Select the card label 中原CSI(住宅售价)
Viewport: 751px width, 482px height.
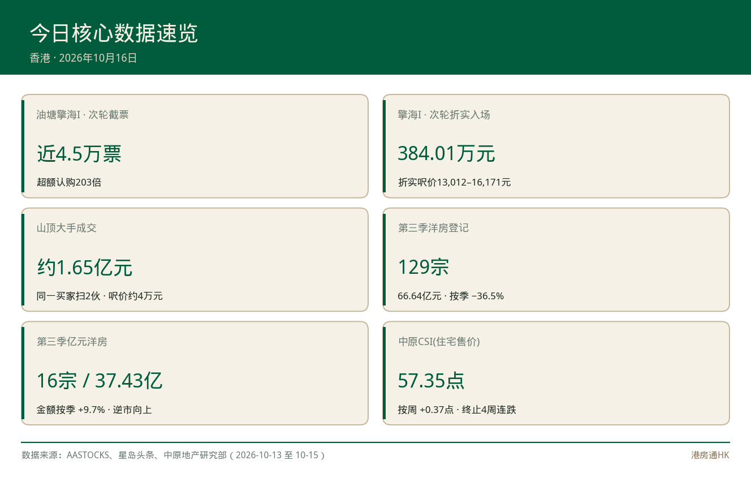[x=439, y=342]
